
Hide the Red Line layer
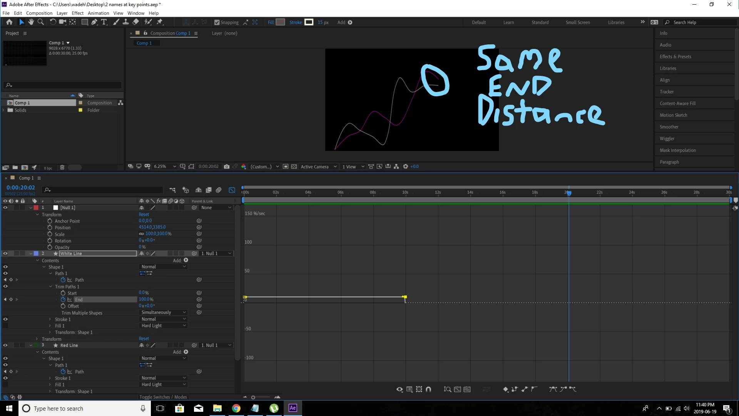(5, 345)
